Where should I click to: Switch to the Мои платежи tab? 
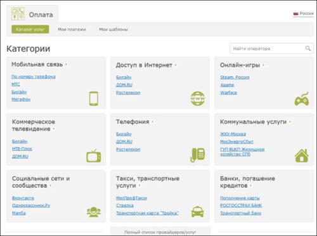pyautogui.click(x=72, y=29)
